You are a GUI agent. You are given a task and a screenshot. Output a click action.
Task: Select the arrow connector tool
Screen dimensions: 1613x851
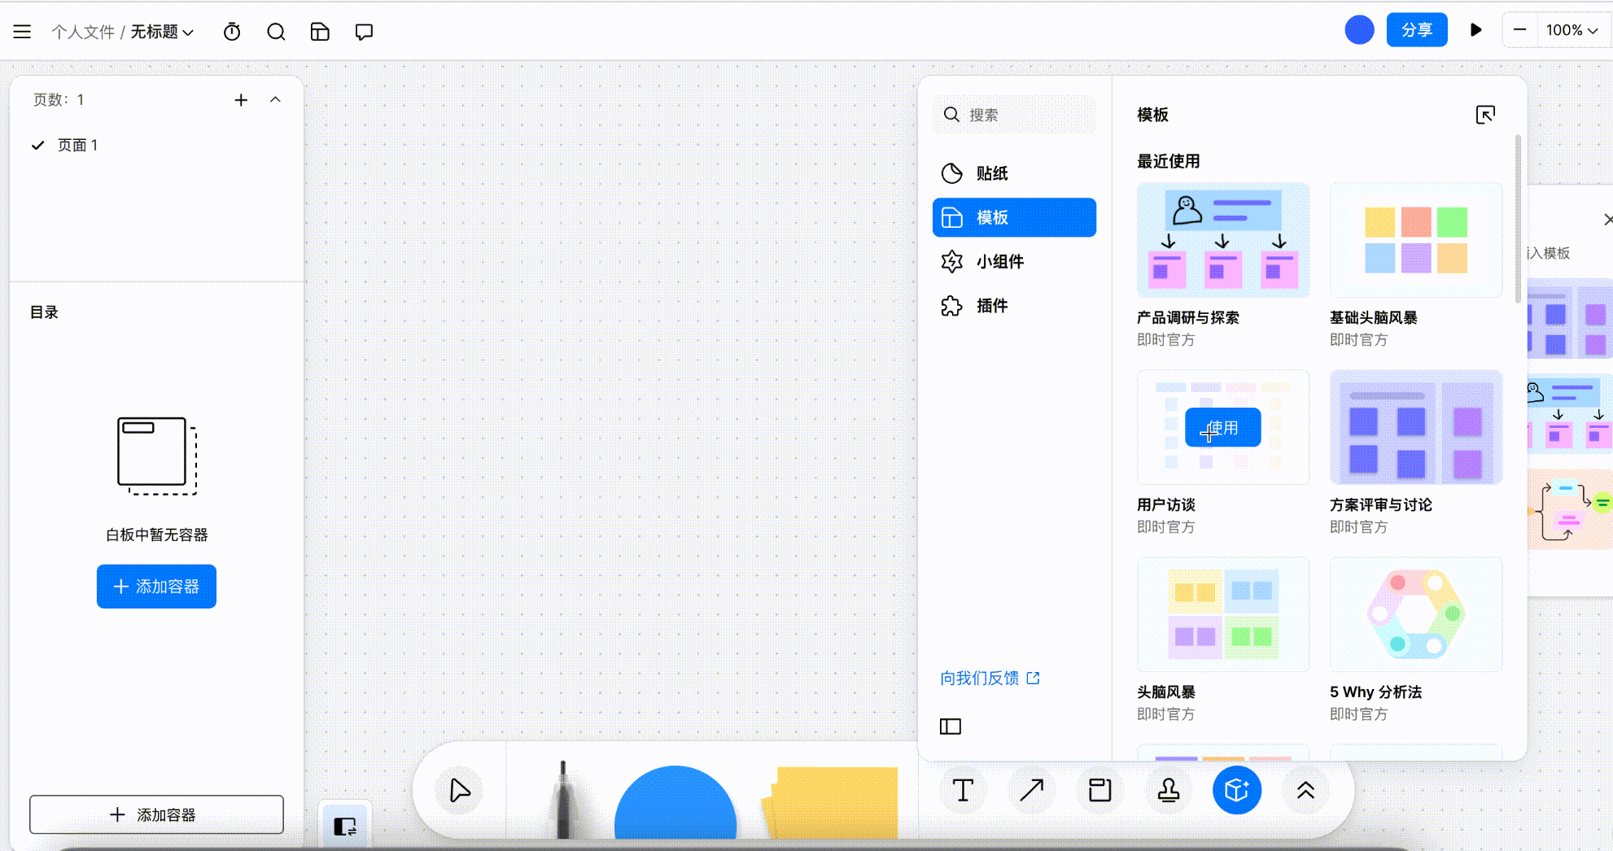[1031, 790]
